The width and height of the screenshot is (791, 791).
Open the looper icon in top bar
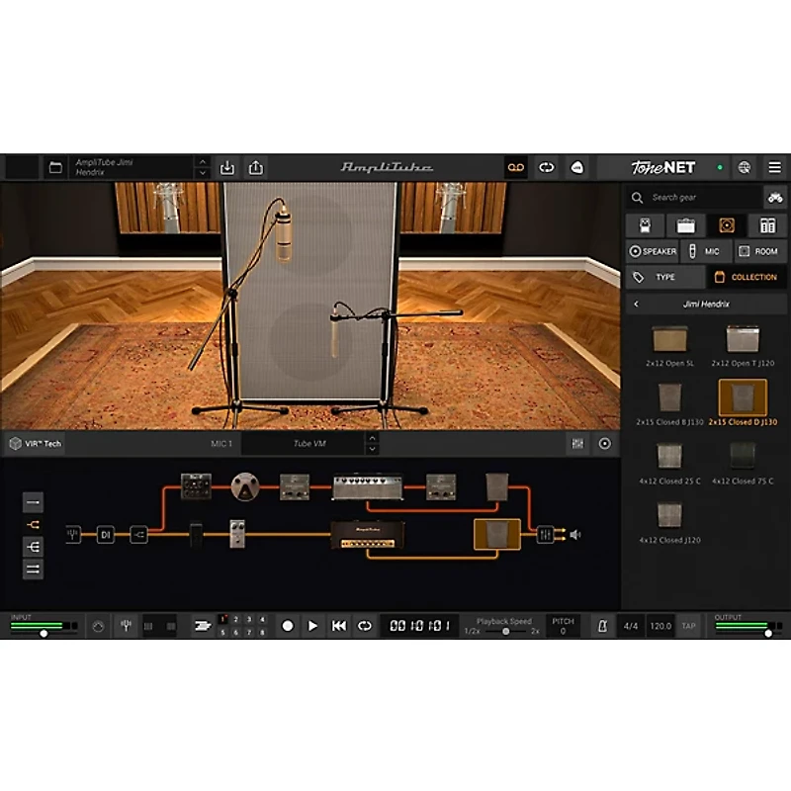[547, 167]
